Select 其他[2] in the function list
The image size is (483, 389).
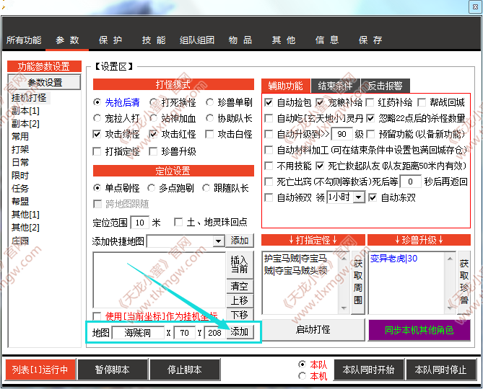pyautogui.click(x=25, y=228)
